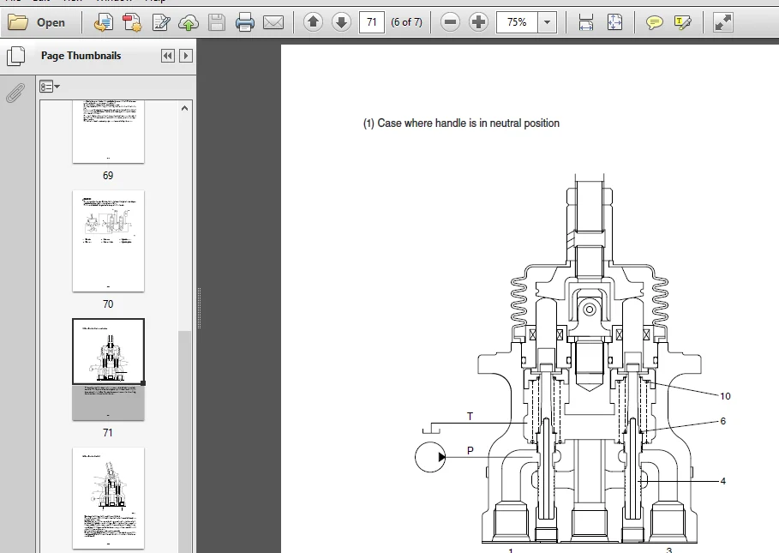Click the page label 70 under thumbnail

tap(108, 304)
